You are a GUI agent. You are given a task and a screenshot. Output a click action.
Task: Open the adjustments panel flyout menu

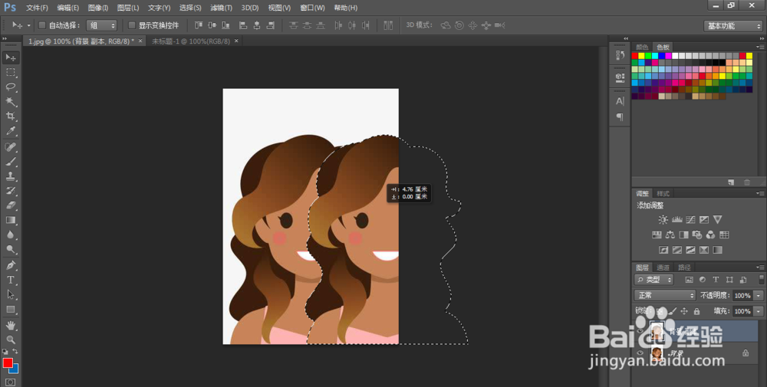pyautogui.click(x=760, y=193)
